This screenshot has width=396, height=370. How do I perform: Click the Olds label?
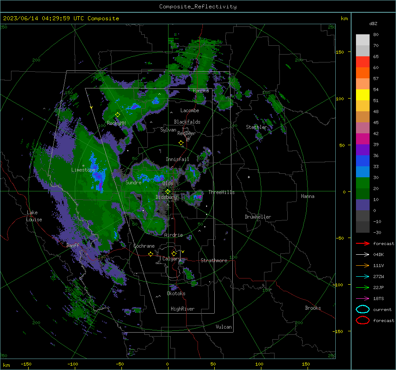tap(168, 183)
